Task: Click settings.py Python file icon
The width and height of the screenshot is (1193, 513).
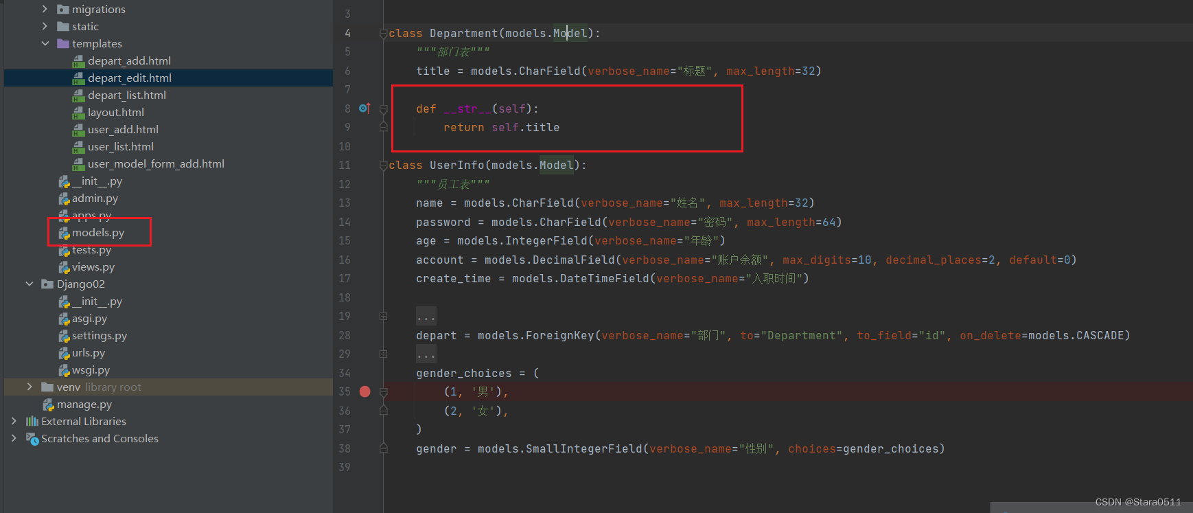Action: [x=64, y=336]
